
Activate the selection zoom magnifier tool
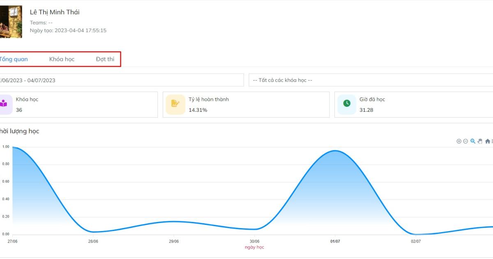[x=473, y=141]
